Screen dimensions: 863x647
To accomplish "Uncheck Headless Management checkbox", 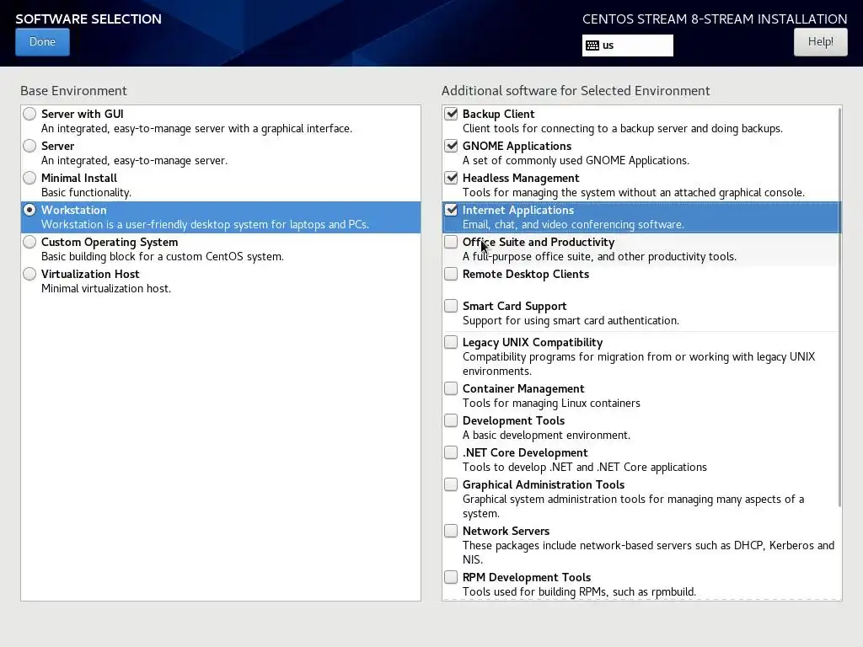I will 451,178.
